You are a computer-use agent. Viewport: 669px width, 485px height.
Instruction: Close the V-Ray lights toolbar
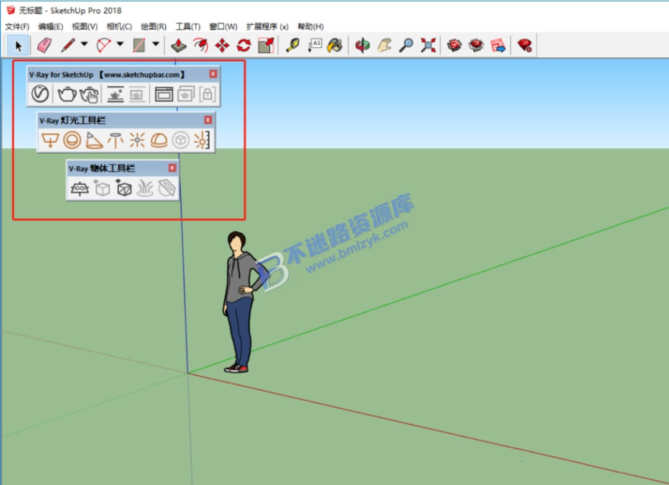[x=208, y=120]
